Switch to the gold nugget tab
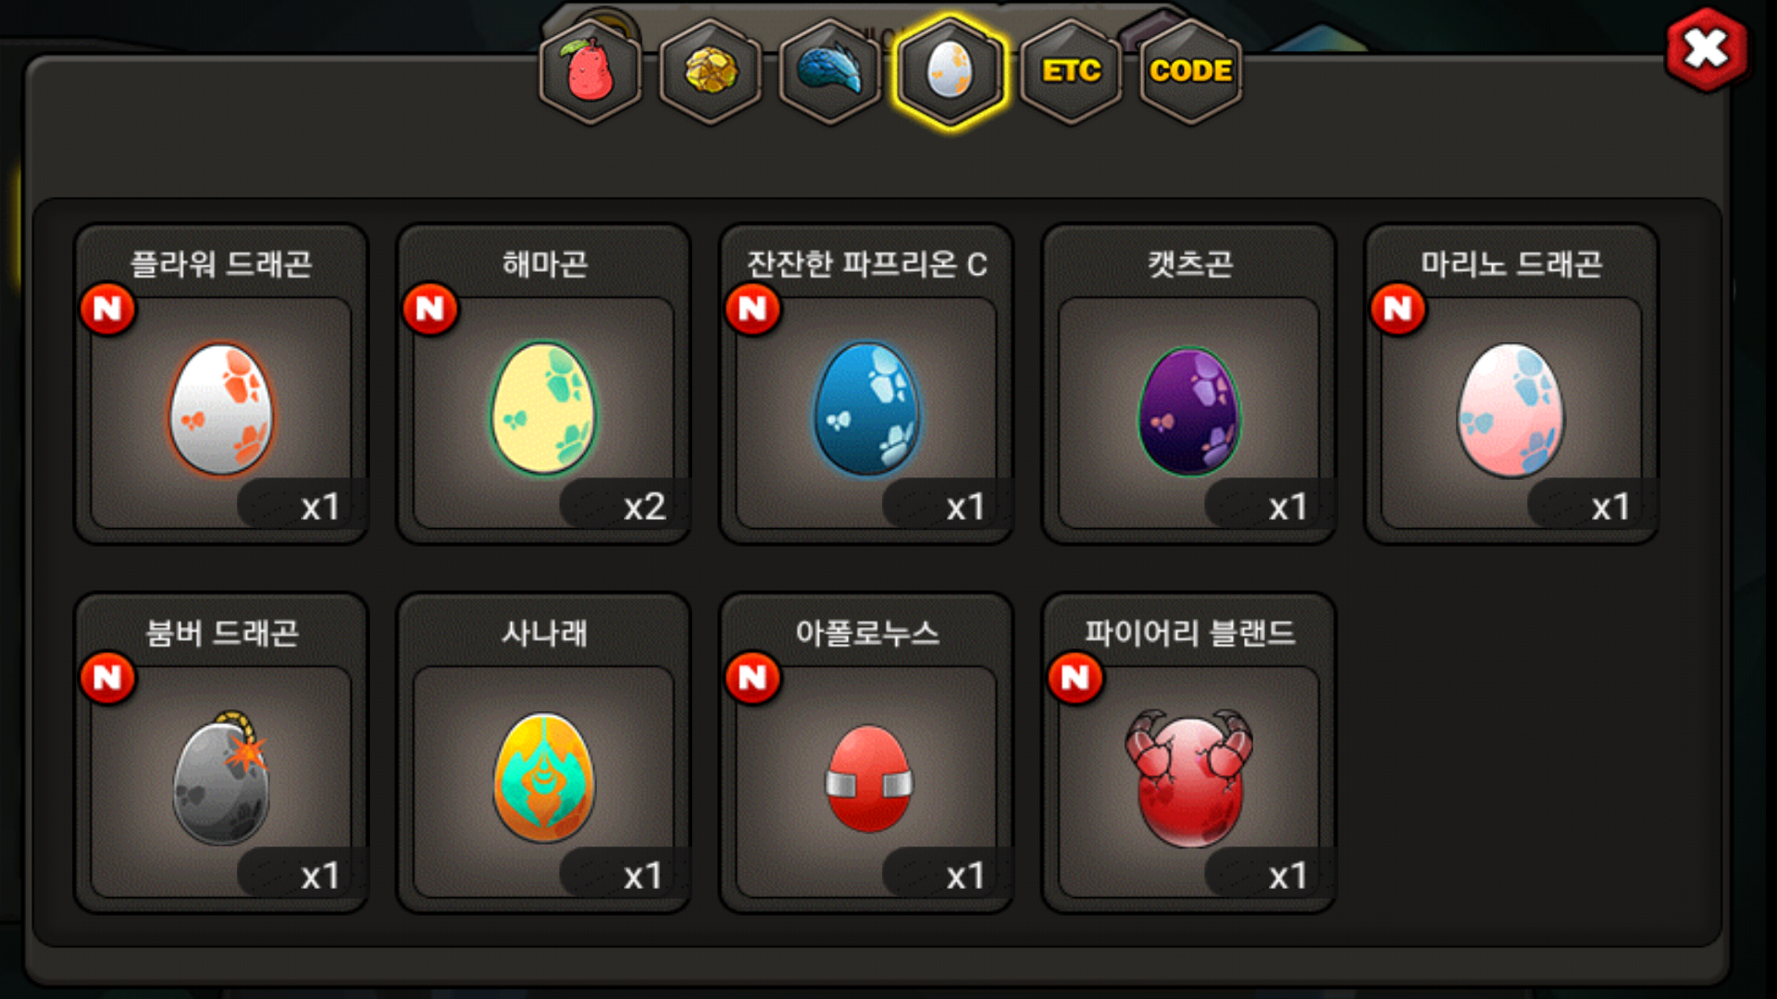 tap(711, 71)
